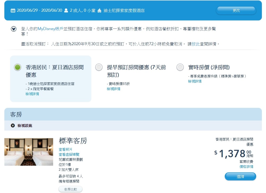Click the 迪士尼探索家度假酒店 hotel name in the header
This screenshot has height=193, width=266.
pyautogui.click(x=124, y=11)
